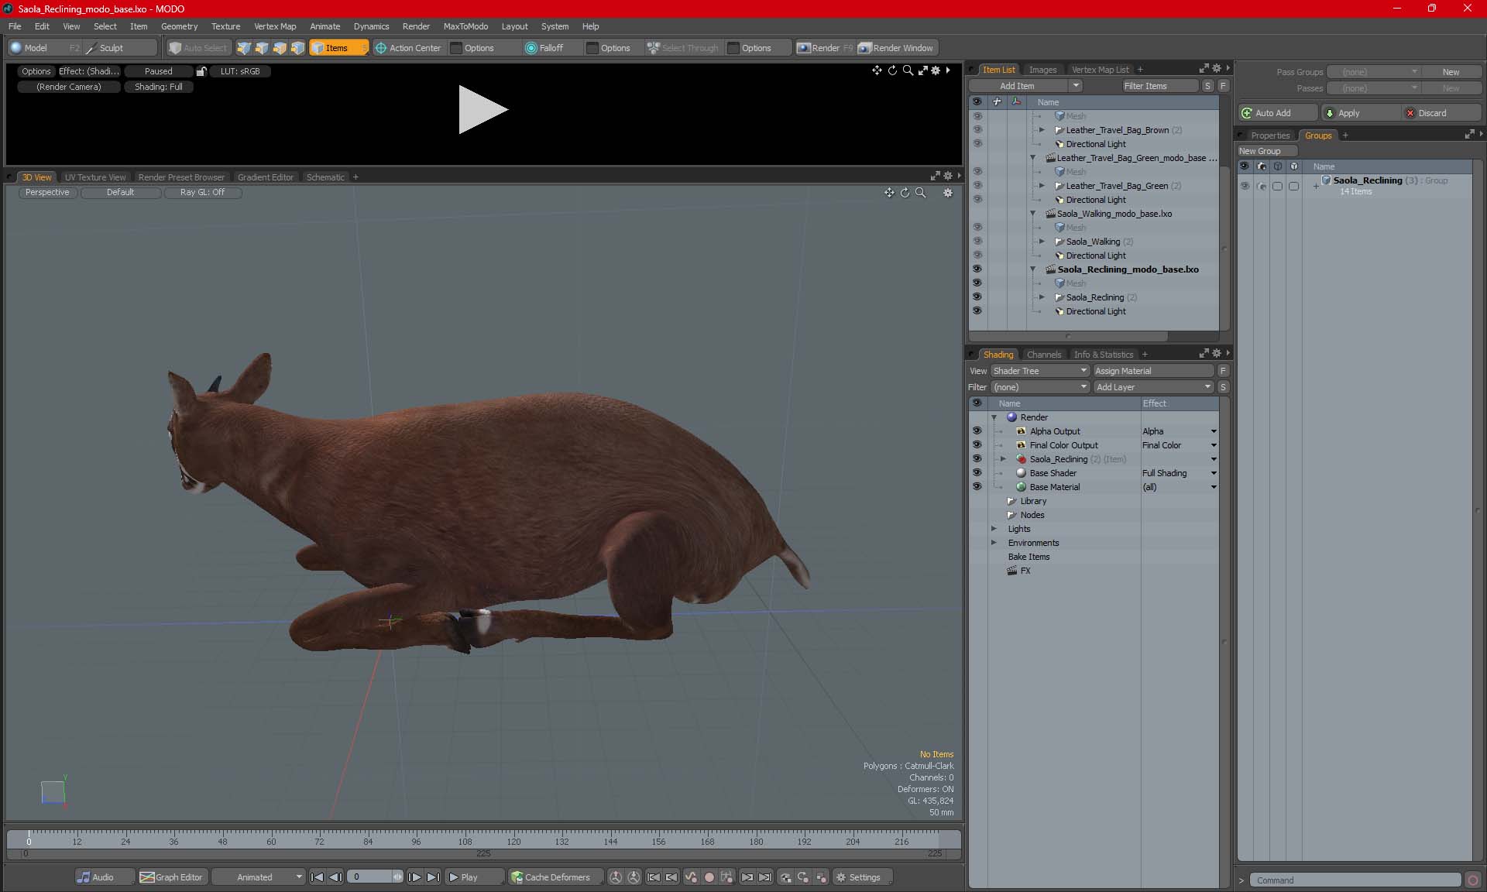Click Assign Material button

click(1153, 371)
